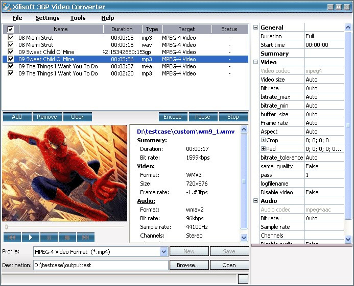354x286 pixels.
Task: Open the Help menu
Action: (107, 18)
